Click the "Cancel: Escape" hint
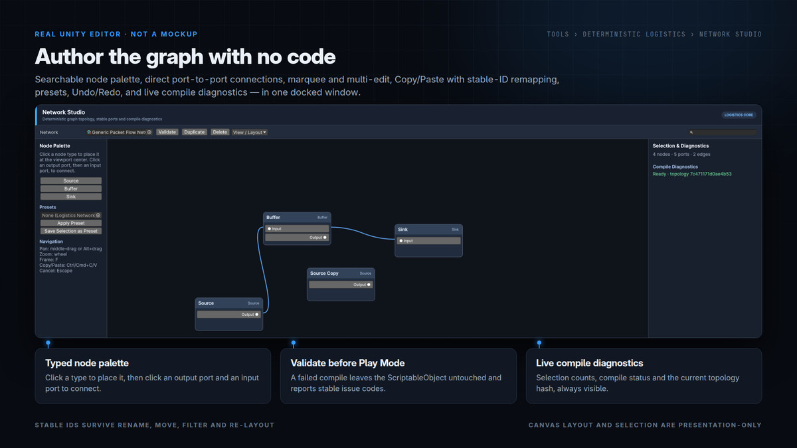The height and width of the screenshot is (448, 797). click(x=56, y=271)
